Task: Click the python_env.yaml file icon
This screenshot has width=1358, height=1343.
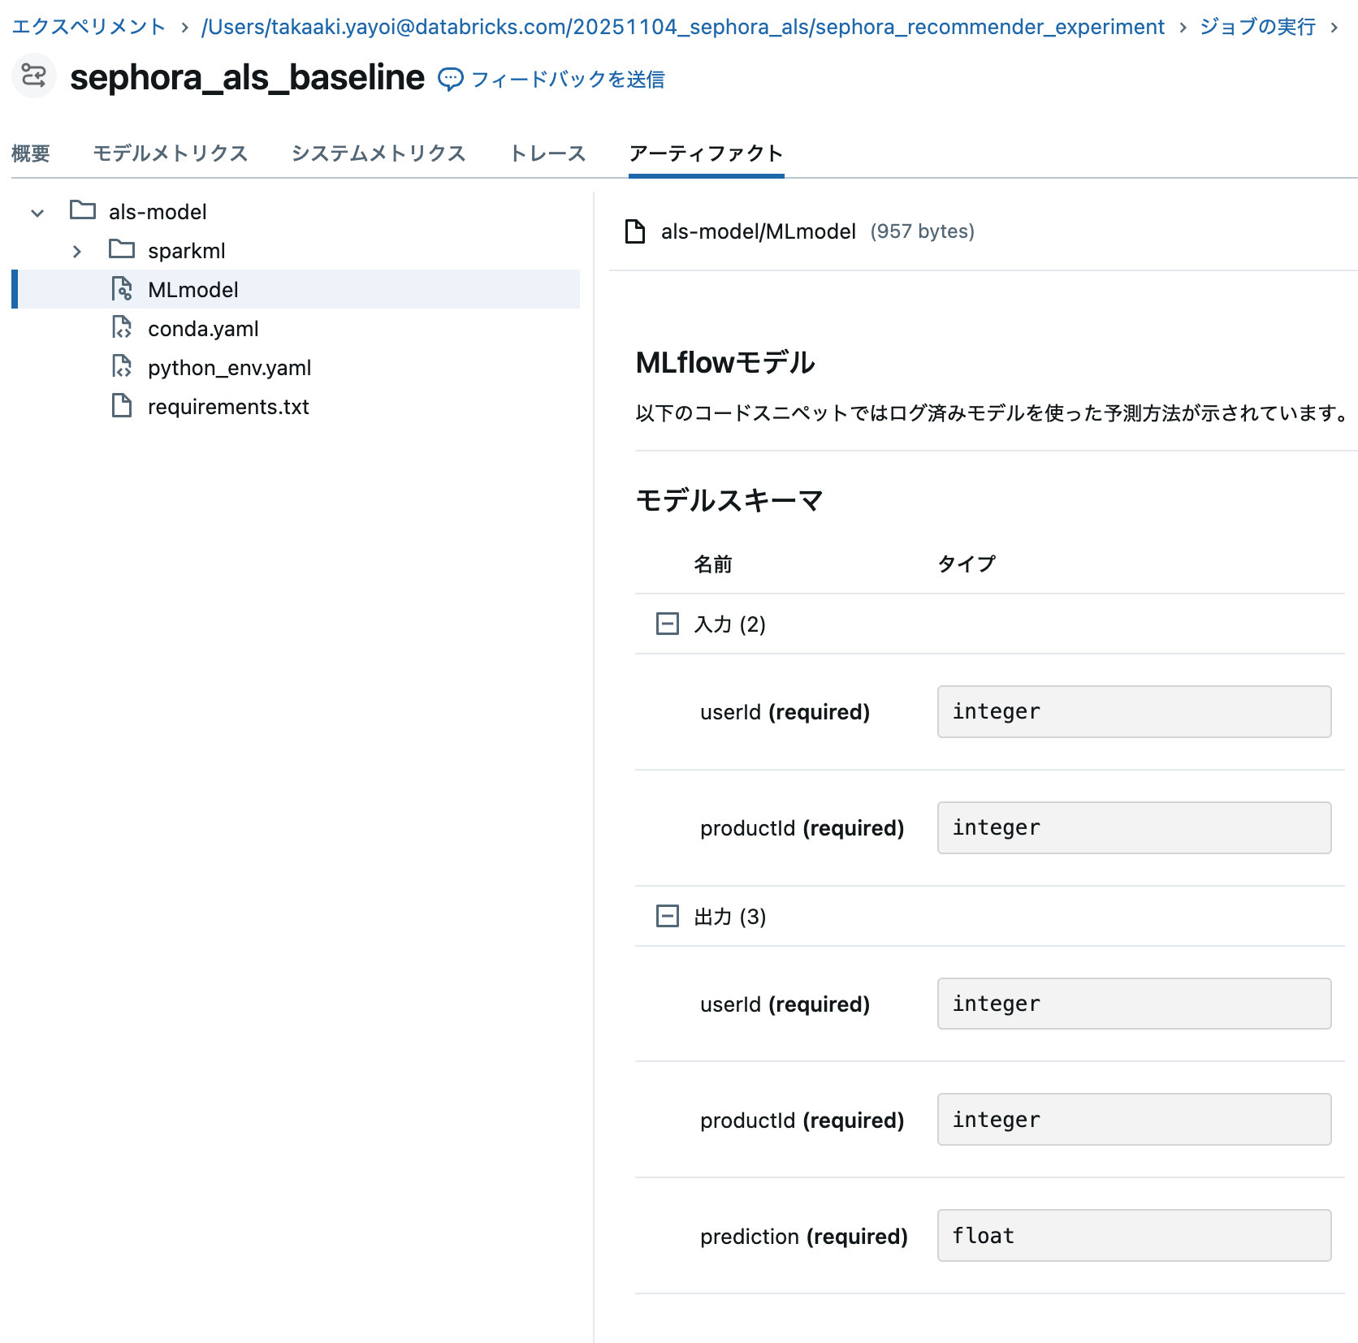Action: click(122, 366)
